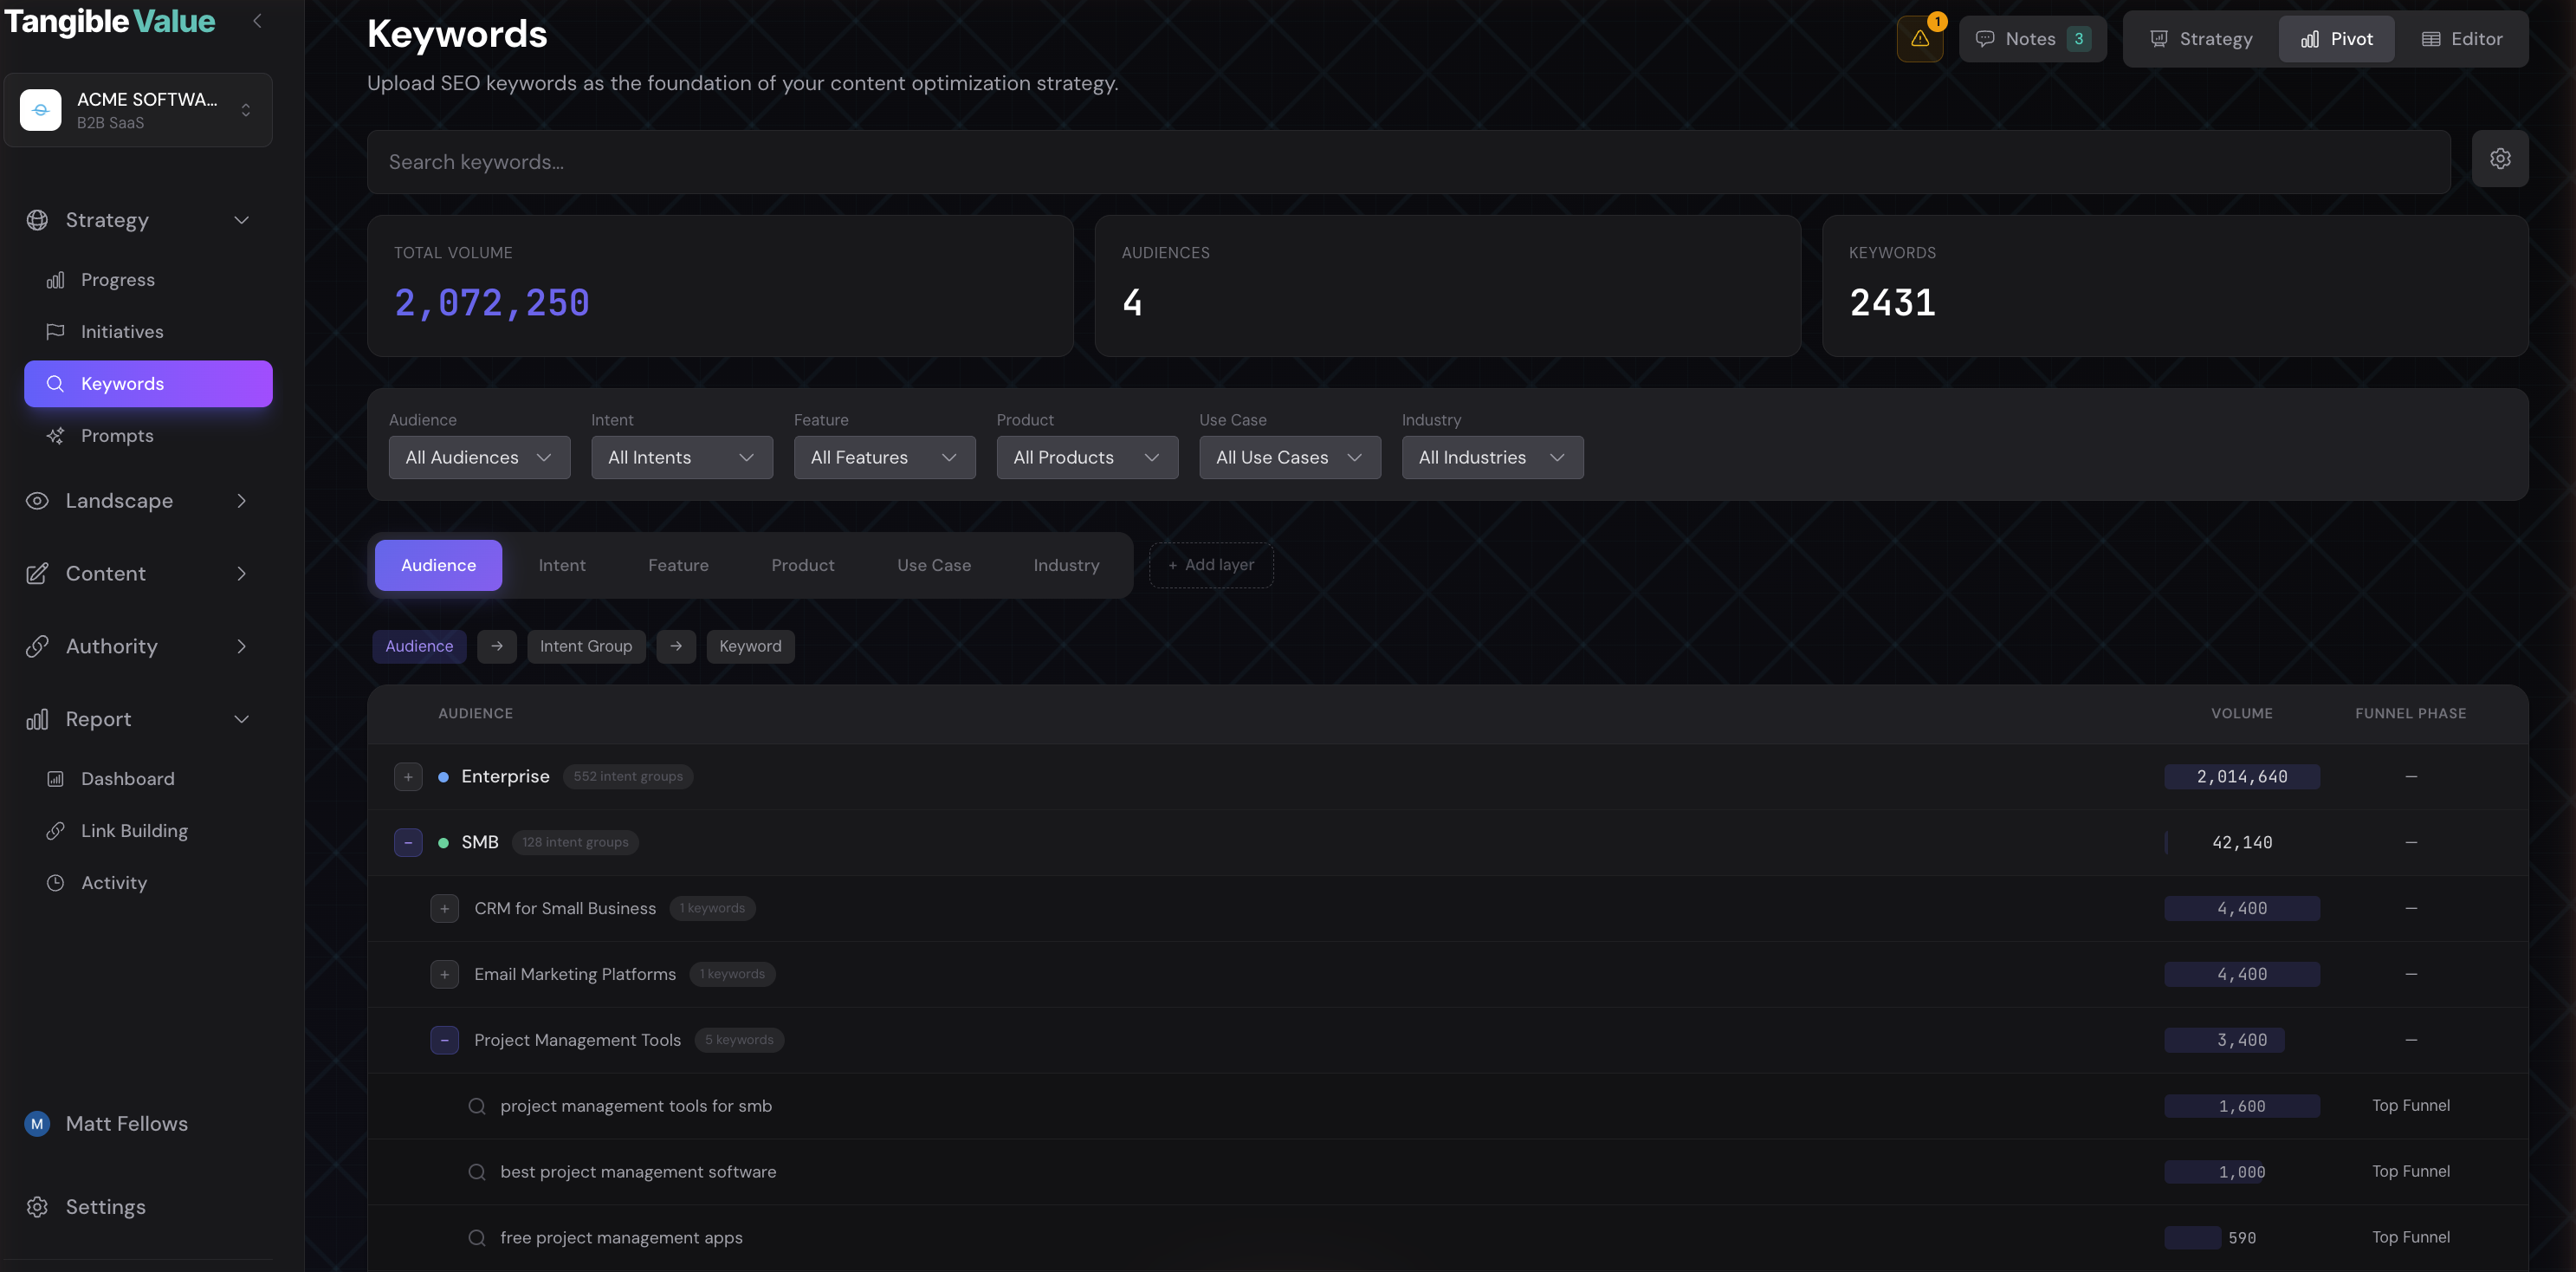
Task: Click the Enterprise volume bar
Action: click(2241, 776)
